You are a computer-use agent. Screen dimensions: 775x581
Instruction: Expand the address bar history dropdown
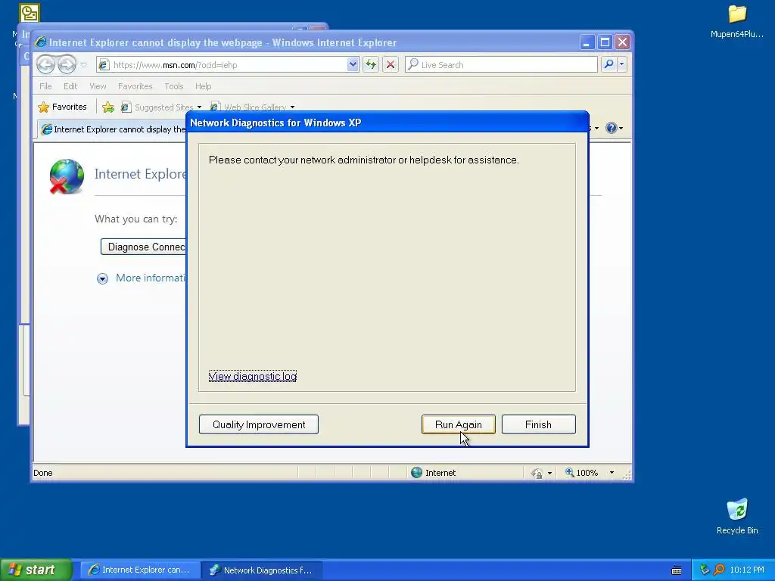pos(353,65)
